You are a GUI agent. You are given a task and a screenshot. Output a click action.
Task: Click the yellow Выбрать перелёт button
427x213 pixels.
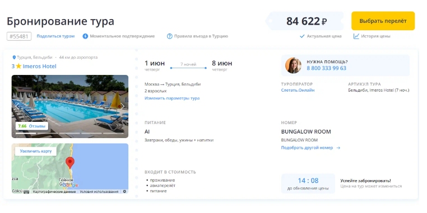tap(383, 21)
